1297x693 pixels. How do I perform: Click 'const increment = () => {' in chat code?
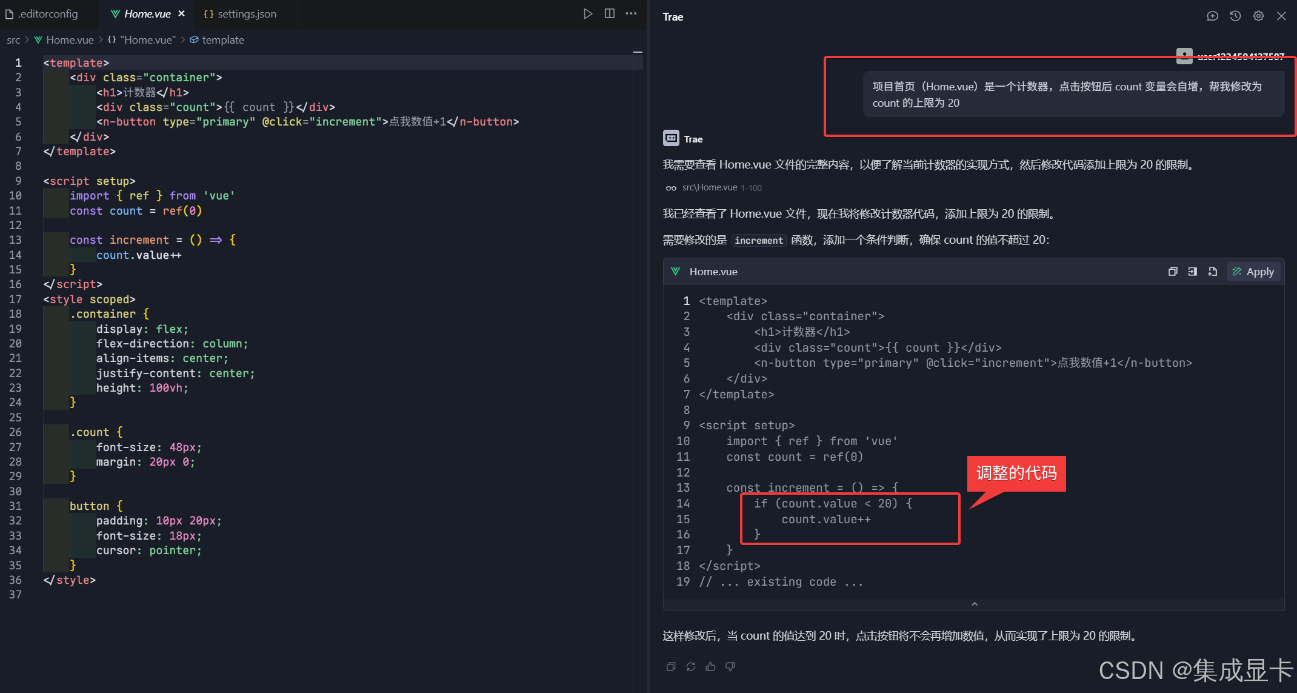(812, 488)
